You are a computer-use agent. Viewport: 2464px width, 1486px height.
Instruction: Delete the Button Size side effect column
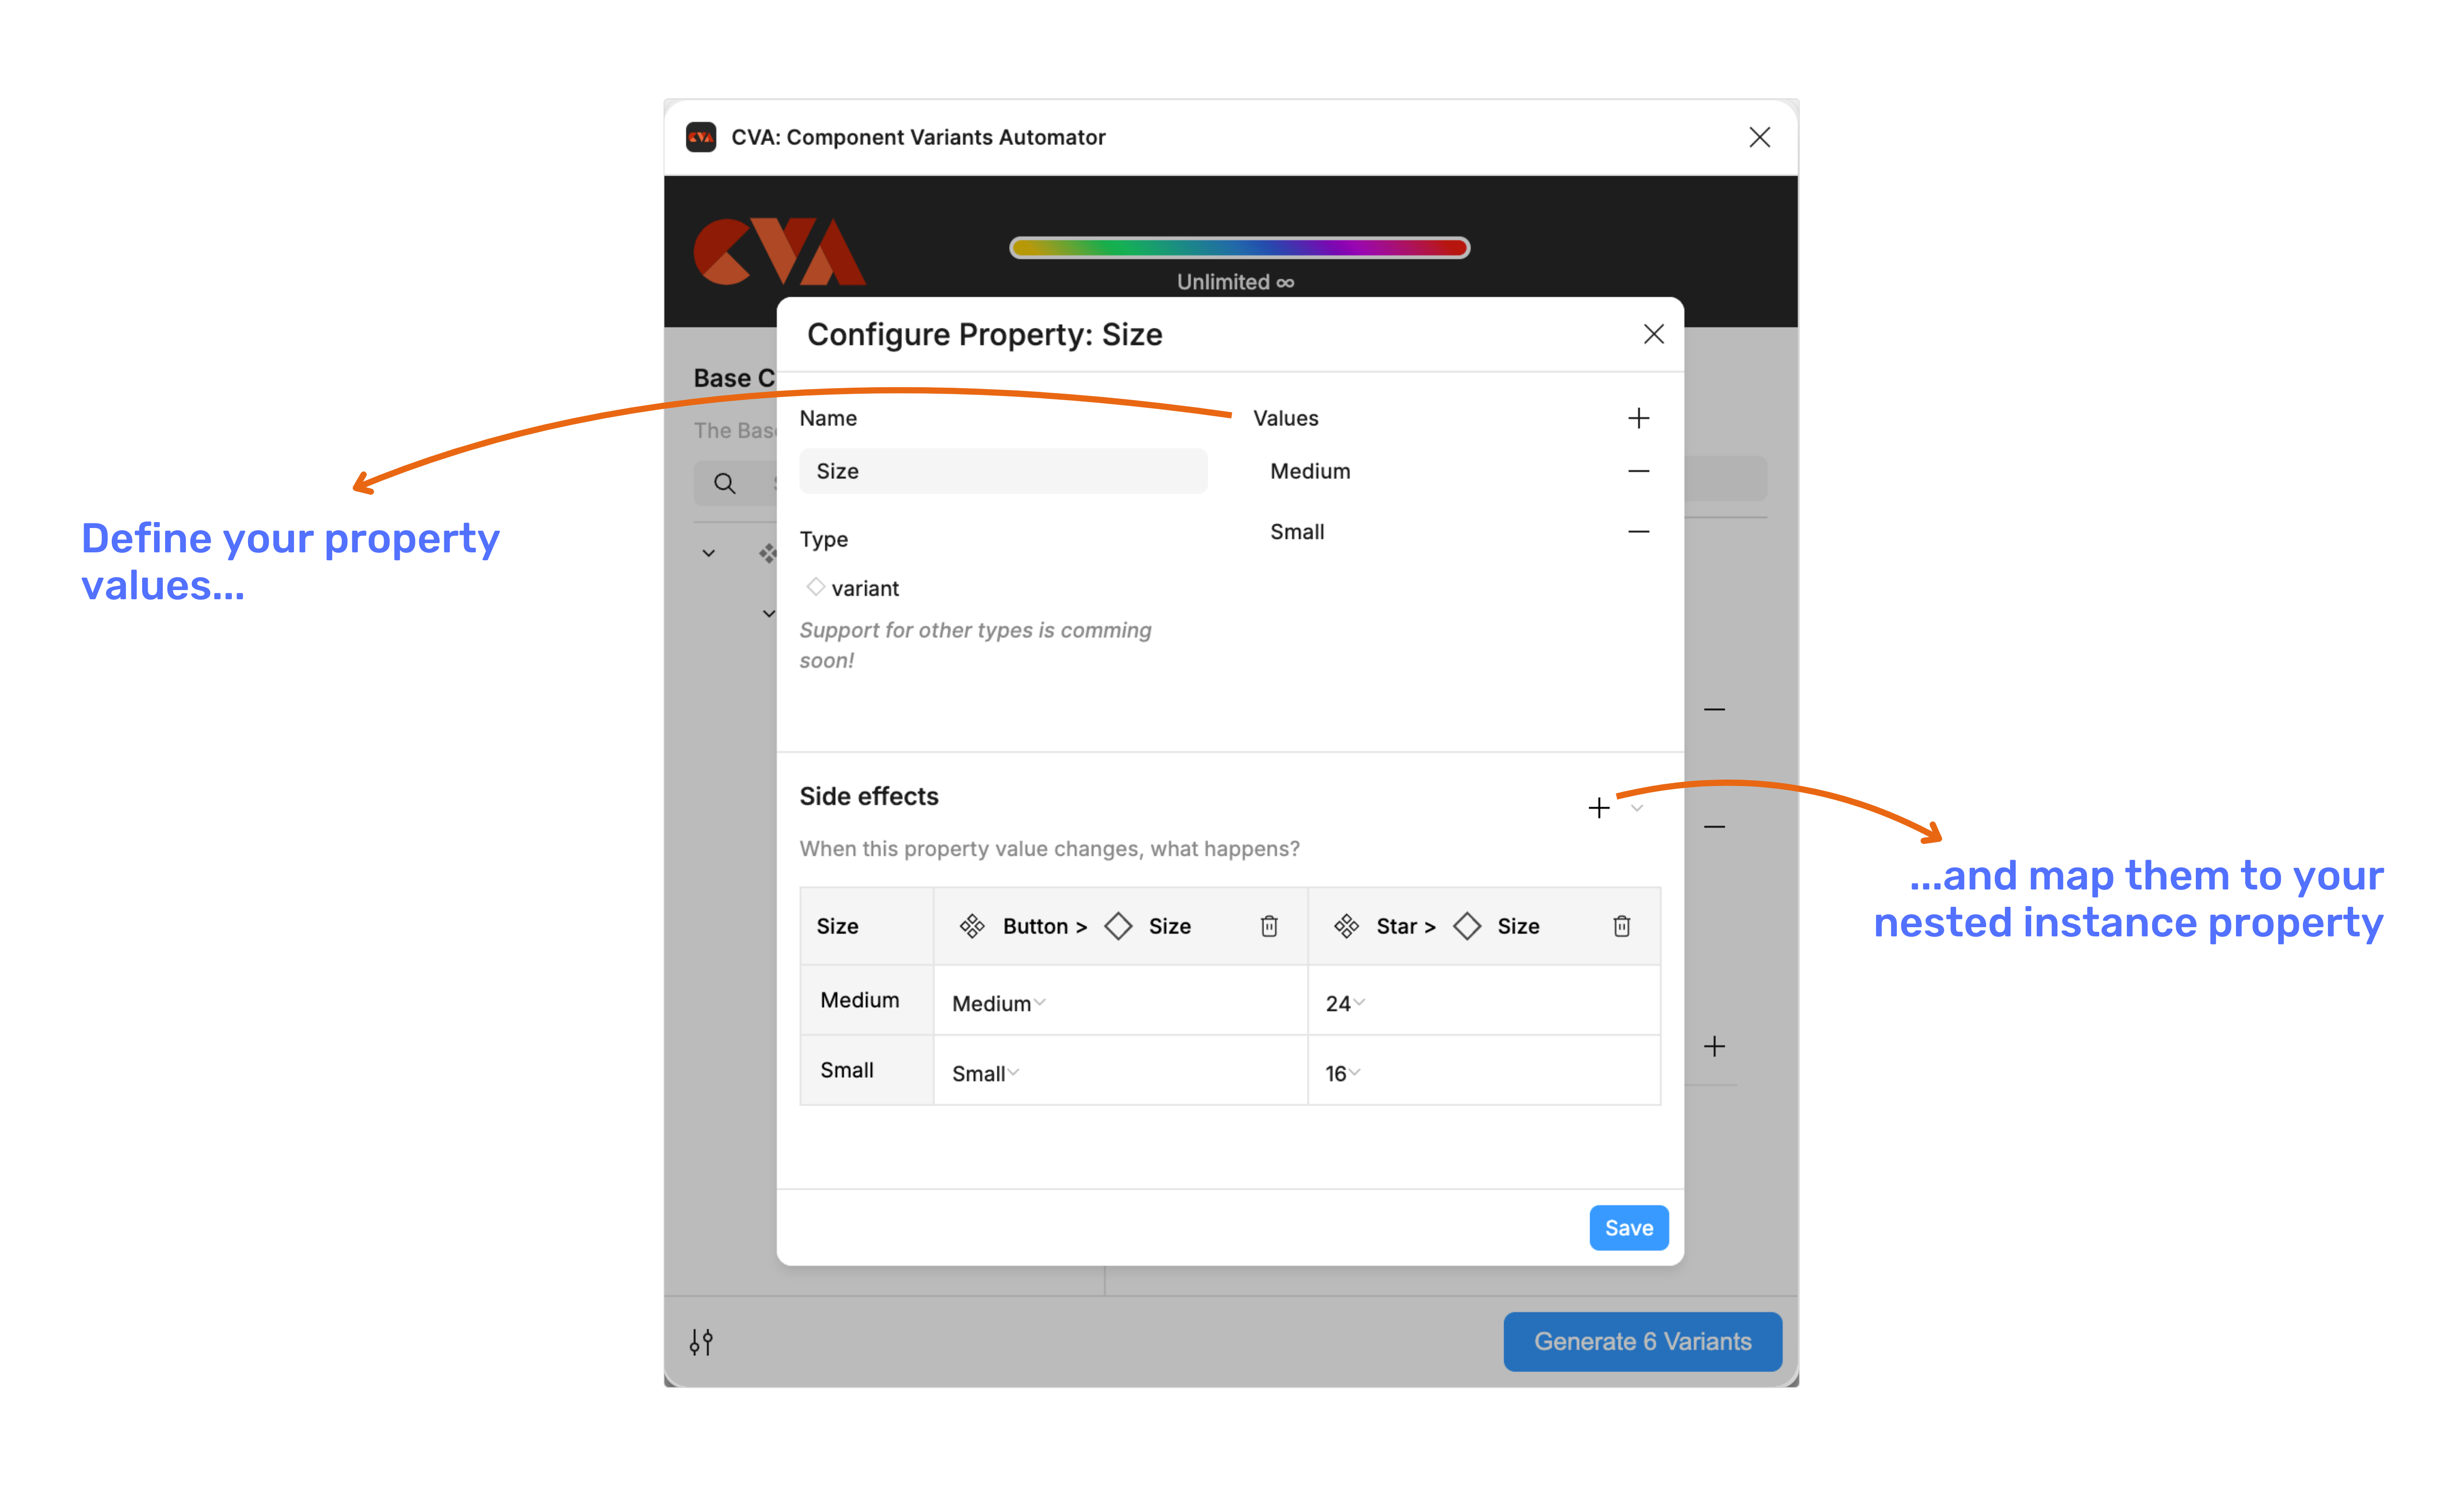(x=1269, y=926)
